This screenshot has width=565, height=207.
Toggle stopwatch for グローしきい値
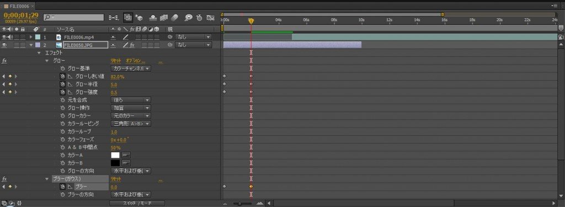62,76
